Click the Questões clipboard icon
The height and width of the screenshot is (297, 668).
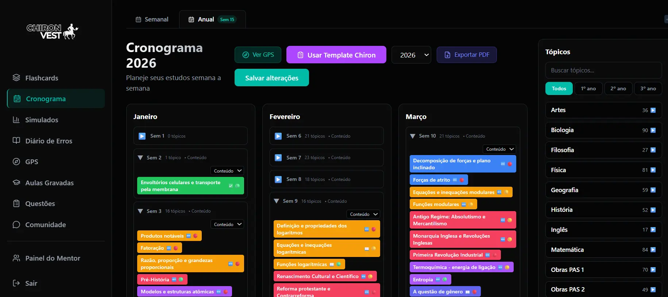pos(16,203)
